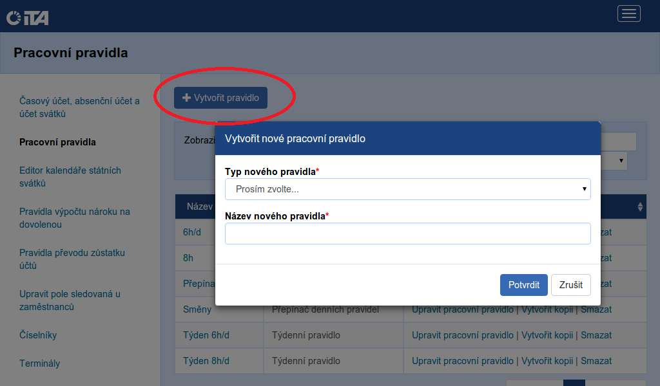660x386 pixels.
Task: Click Vytvořit kopii for Týden 8h/d
Action: pyautogui.click(x=547, y=360)
